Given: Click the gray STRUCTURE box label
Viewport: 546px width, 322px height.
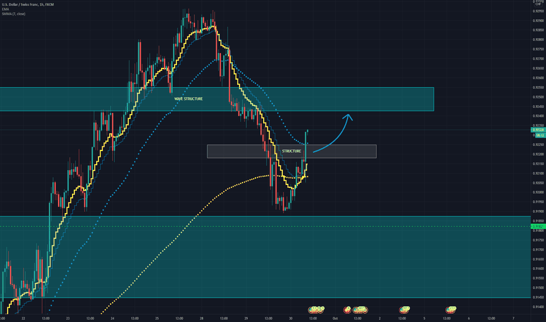Looking at the screenshot, I should pyautogui.click(x=292, y=151).
